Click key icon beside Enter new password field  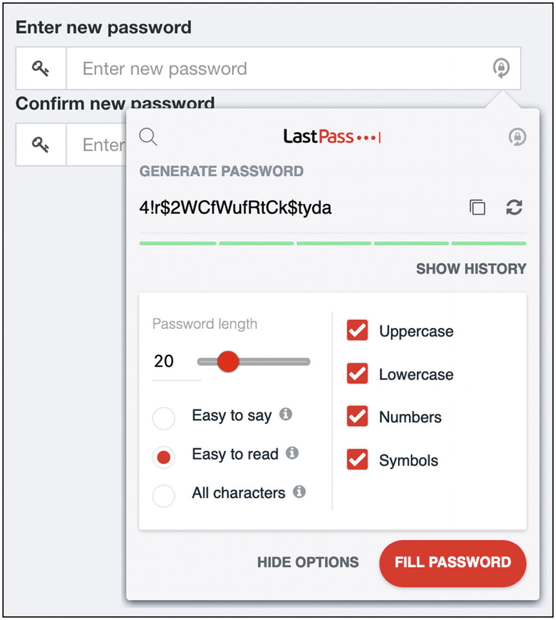[x=40, y=68]
